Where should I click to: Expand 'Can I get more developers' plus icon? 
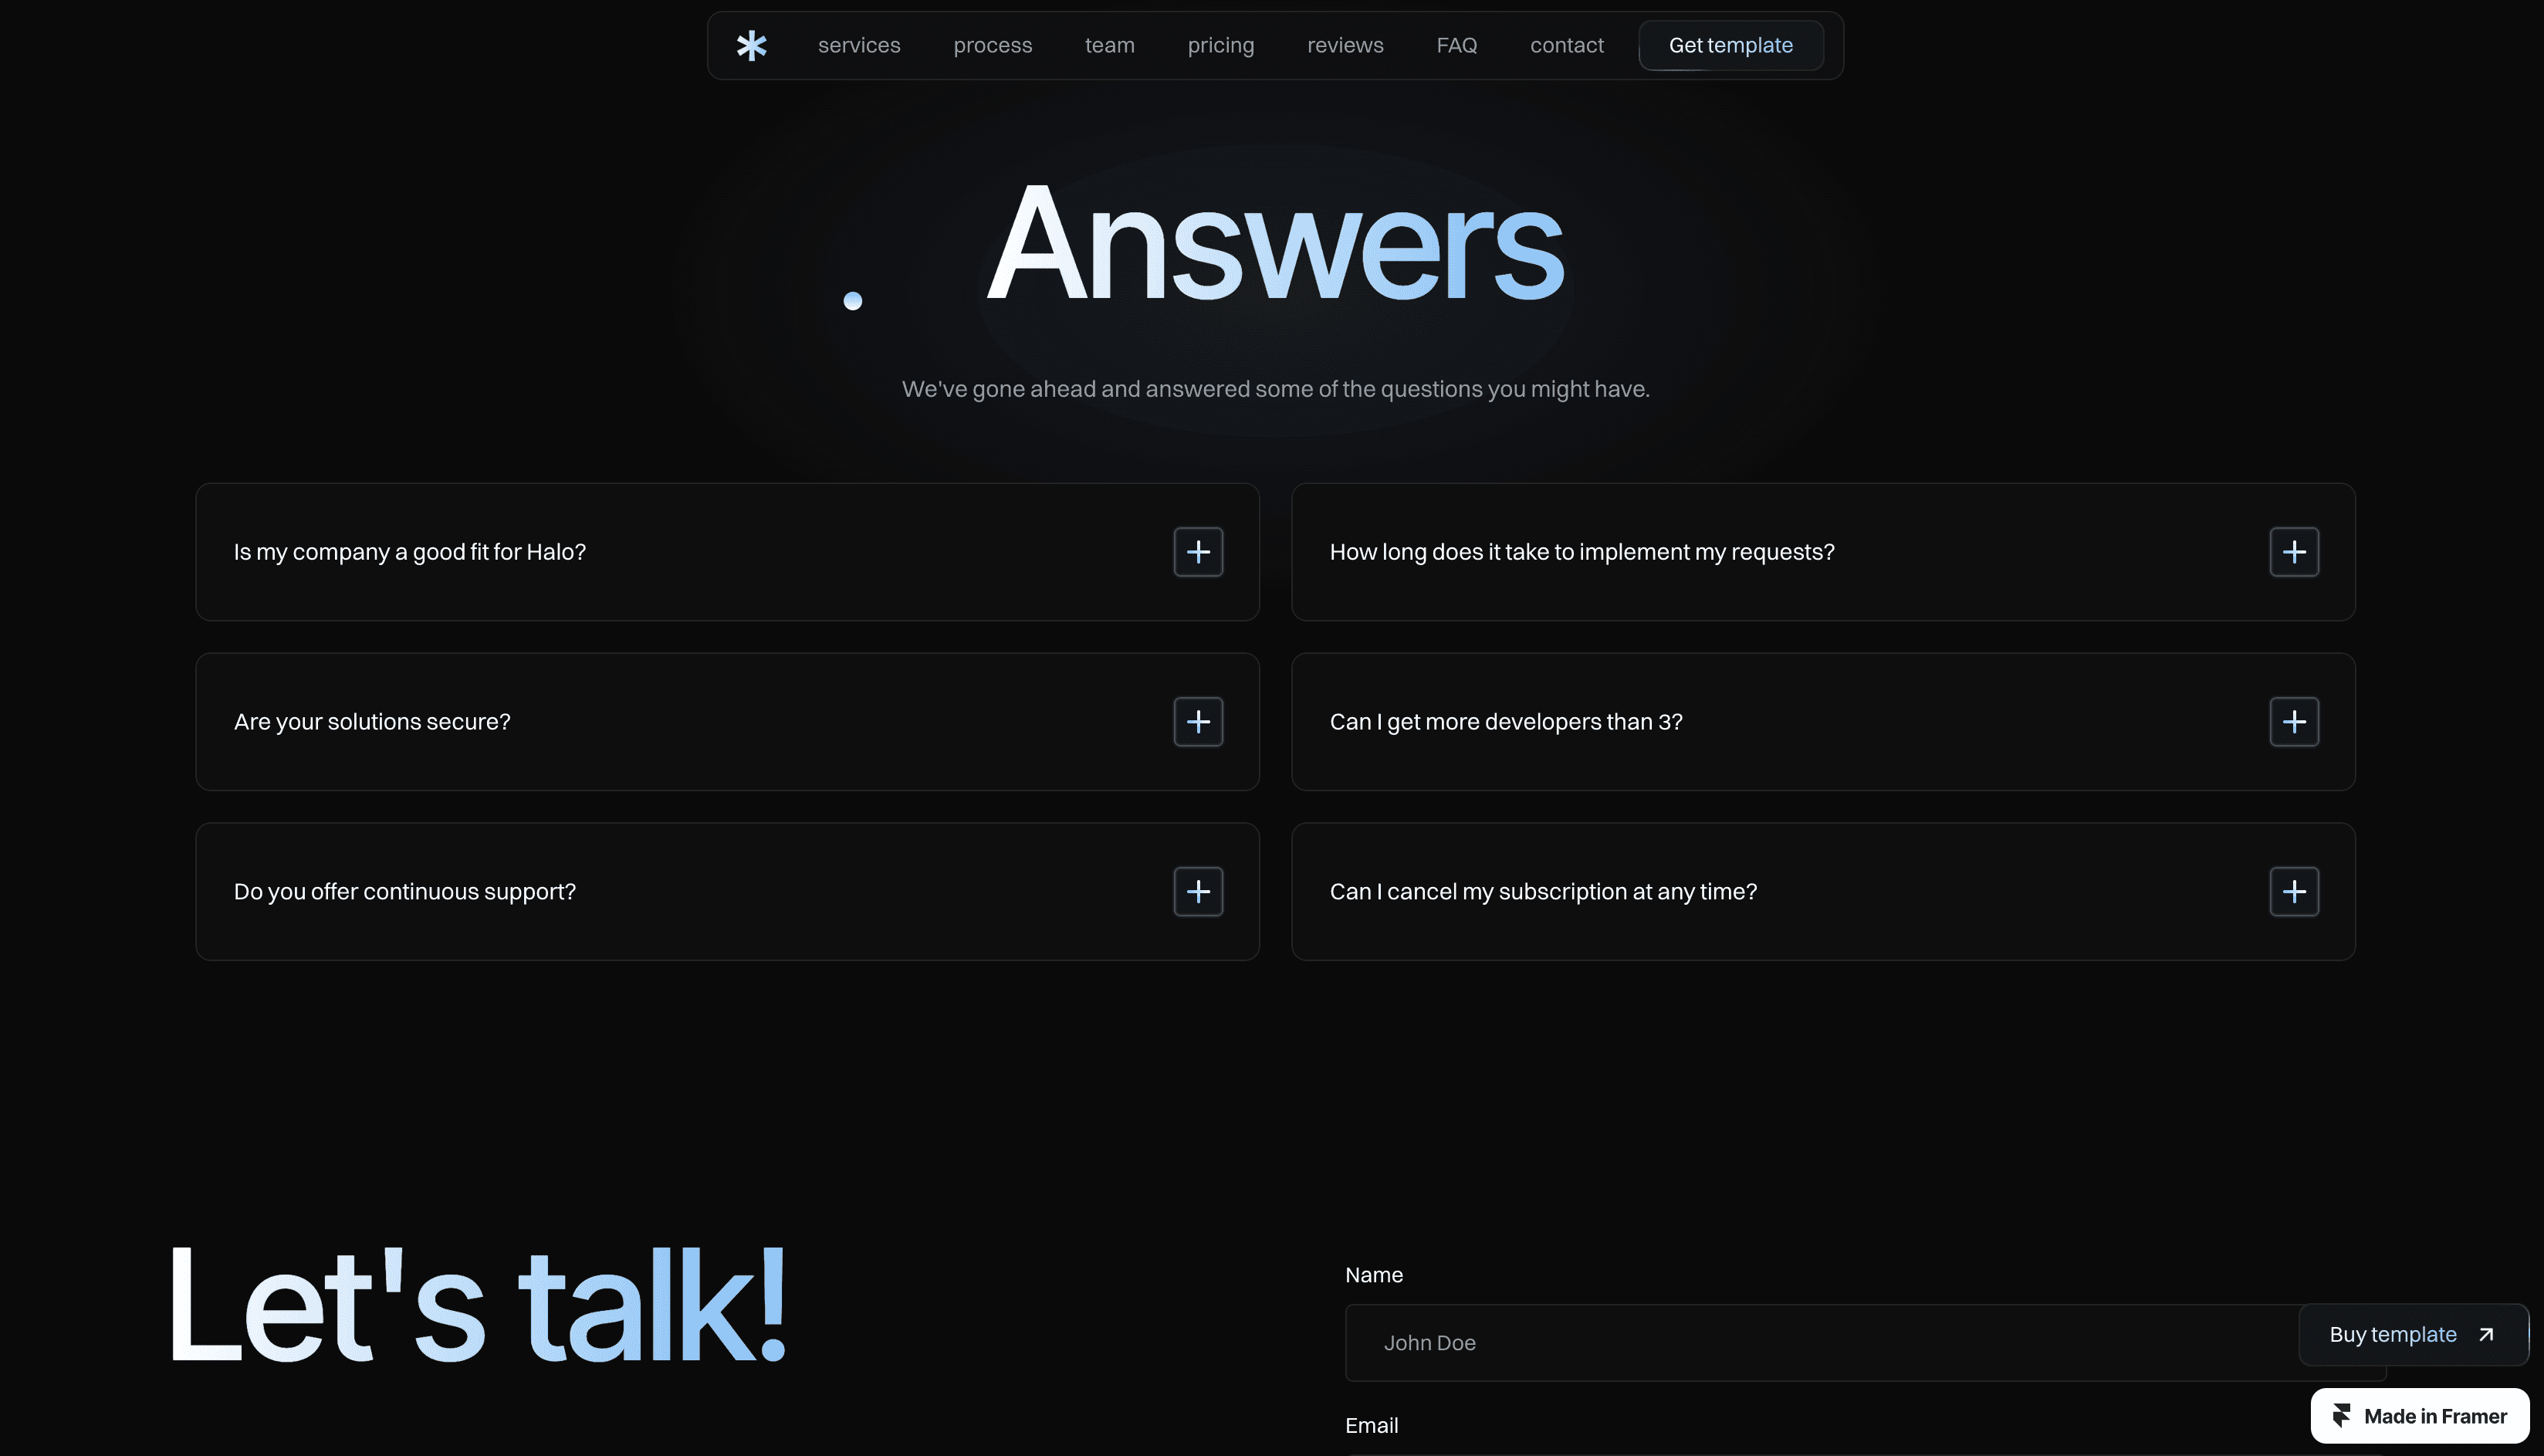tap(2293, 722)
